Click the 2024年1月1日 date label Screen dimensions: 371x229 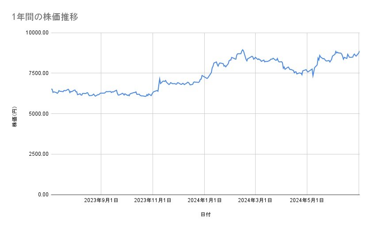point(204,200)
